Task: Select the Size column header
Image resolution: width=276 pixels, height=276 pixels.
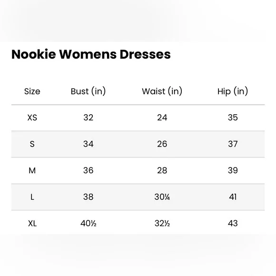Action: 32,91
